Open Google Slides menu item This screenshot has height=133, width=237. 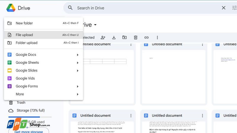[44, 70]
